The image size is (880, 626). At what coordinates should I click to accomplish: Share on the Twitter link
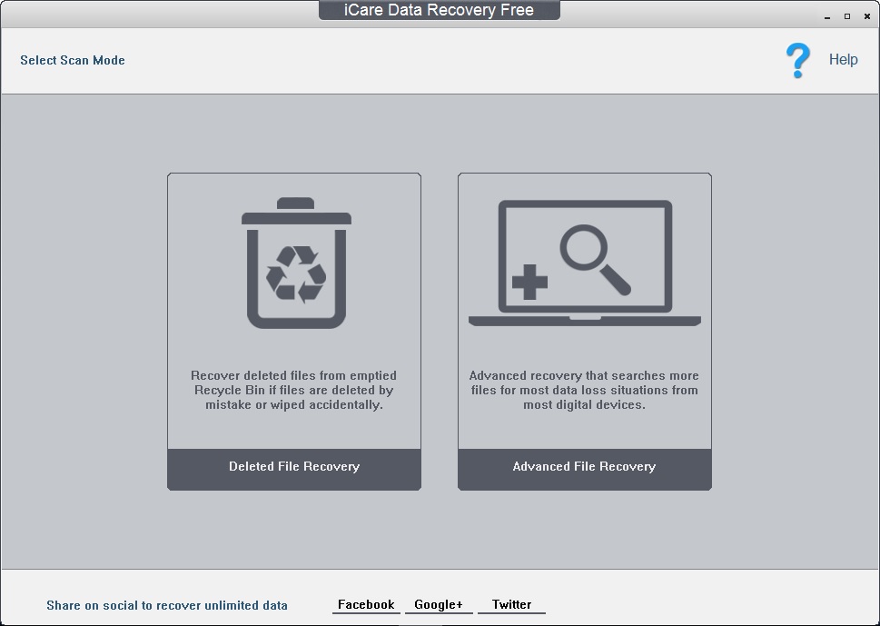pyautogui.click(x=511, y=603)
